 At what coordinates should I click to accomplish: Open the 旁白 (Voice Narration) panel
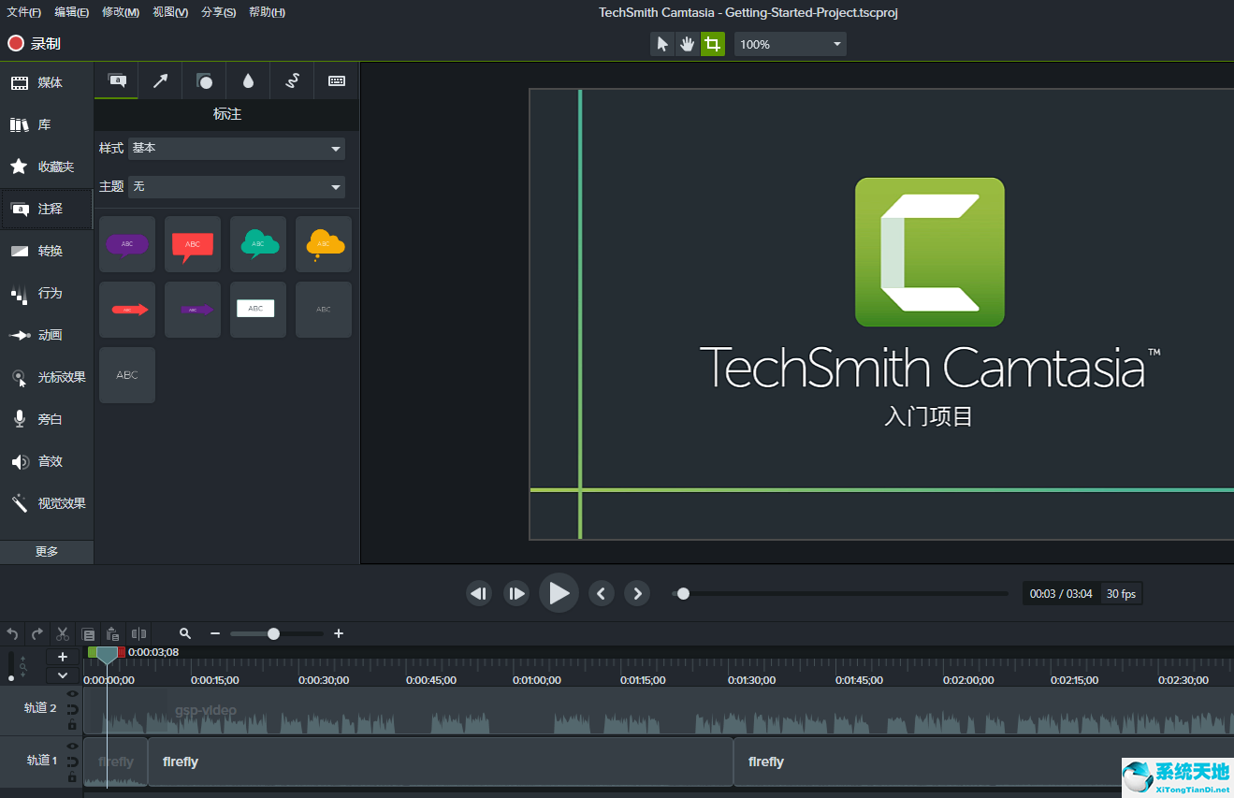[47, 420]
